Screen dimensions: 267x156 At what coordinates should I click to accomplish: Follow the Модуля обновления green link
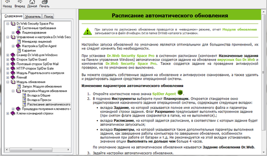(x=239, y=29)
